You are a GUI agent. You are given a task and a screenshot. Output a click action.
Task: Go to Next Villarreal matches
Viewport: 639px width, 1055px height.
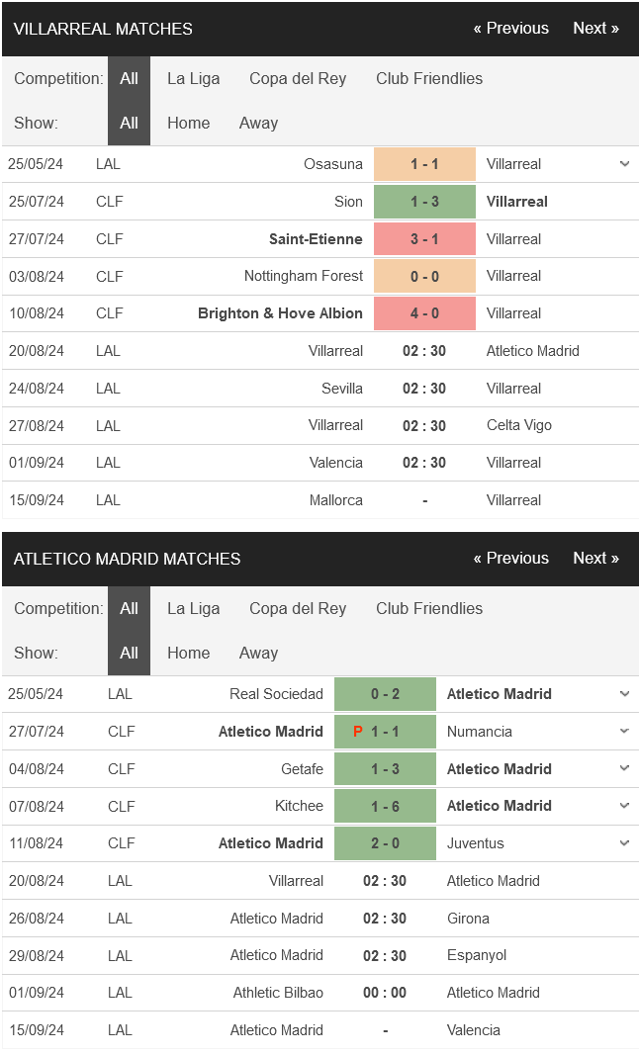coord(595,29)
